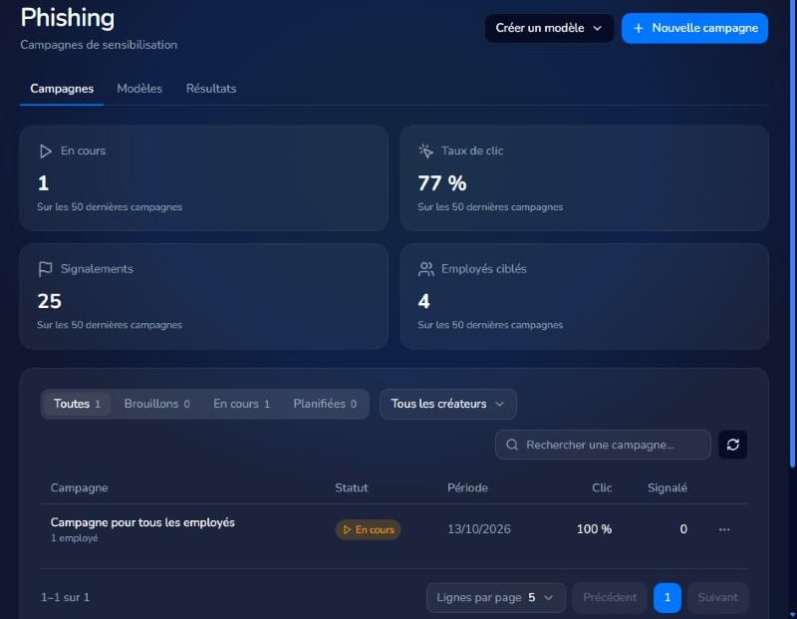The width and height of the screenshot is (797, 619).
Task: Click the Signalé value 0 in campaign row
Action: click(x=683, y=529)
